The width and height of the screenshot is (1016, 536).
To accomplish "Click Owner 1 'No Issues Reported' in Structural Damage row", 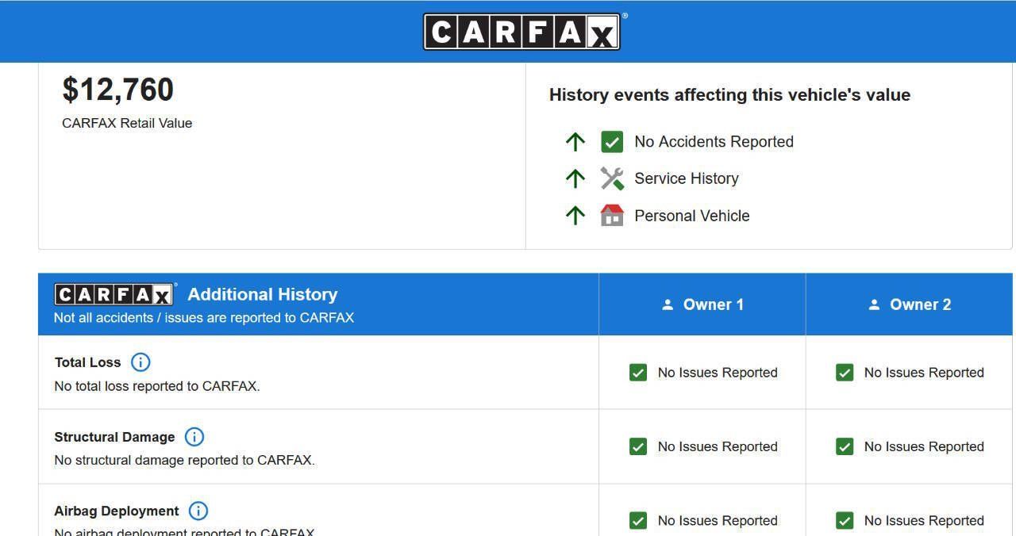I will (x=718, y=447).
